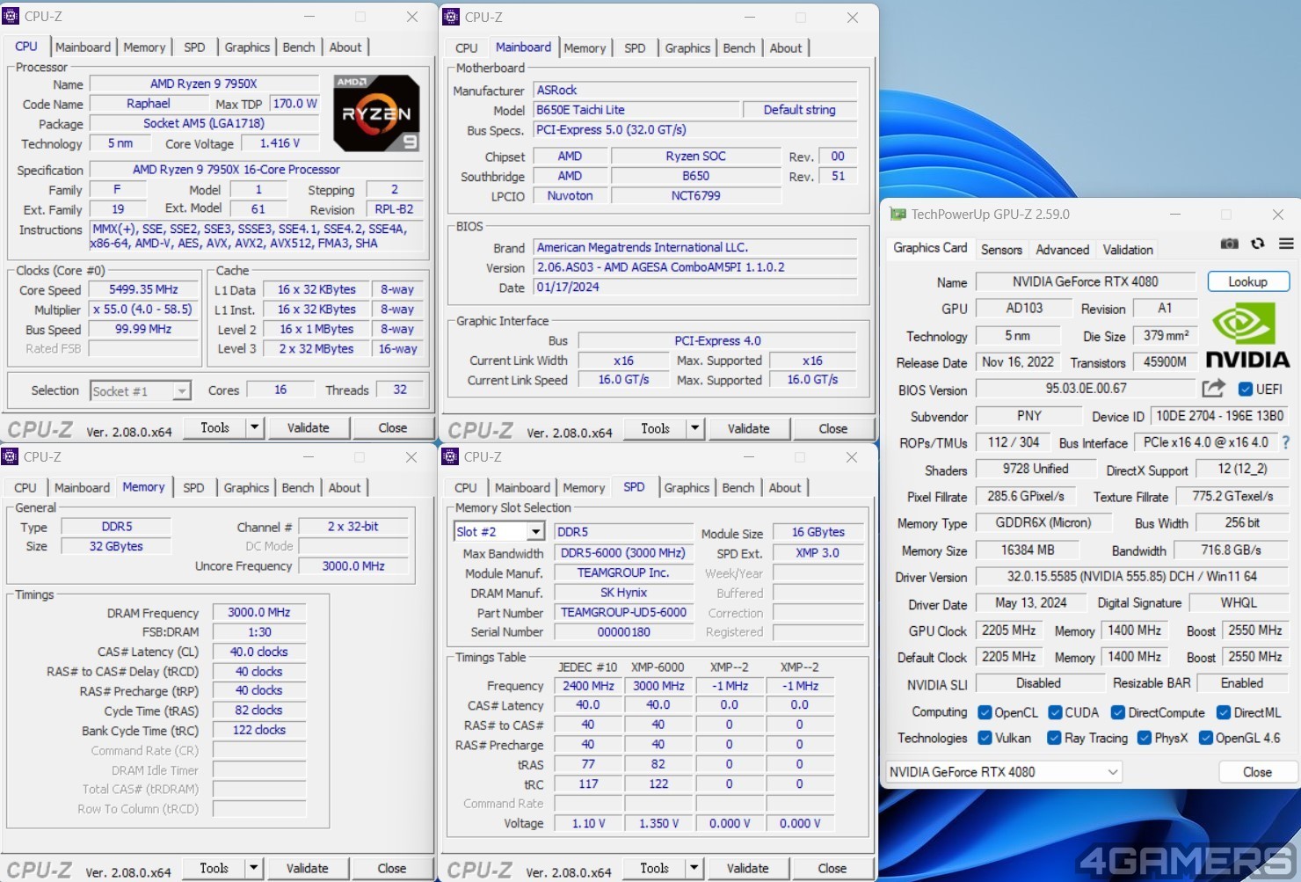Open the SPD tab in the Processor window
The width and height of the screenshot is (1301, 882).
tap(194, 47)
